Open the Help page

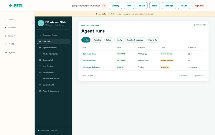[x=154, y=6]
